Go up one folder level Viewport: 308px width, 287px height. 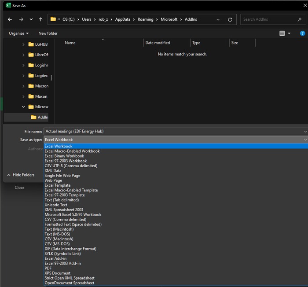coord(40,19)
